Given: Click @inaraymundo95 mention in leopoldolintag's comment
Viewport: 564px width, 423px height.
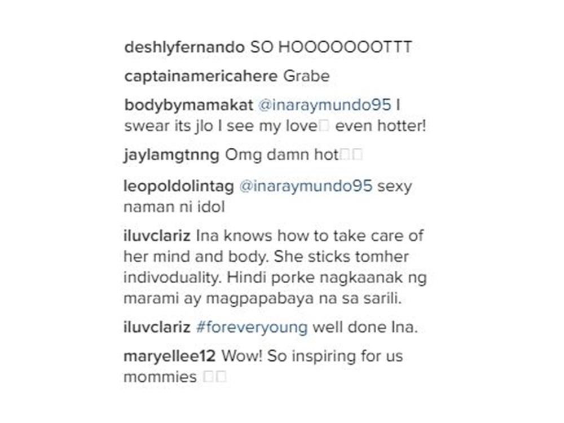Looking at the screenshot, I should click(305, 186).
